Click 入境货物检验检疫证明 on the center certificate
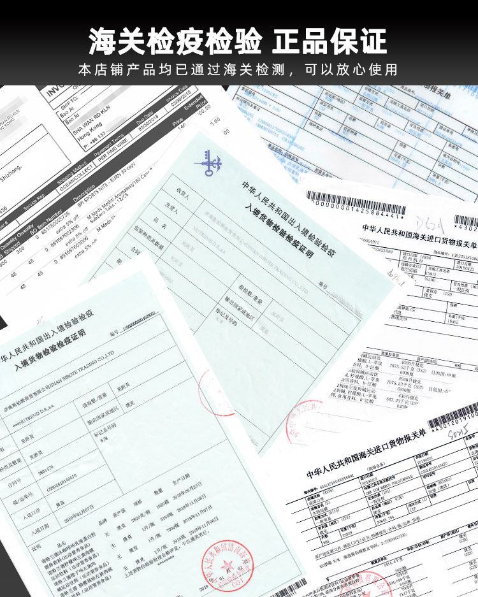 [279, 231]
